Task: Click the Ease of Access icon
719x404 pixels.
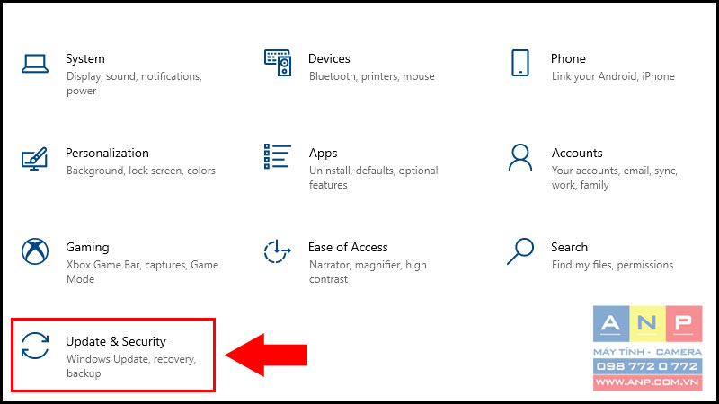Action: pos(278,251)
